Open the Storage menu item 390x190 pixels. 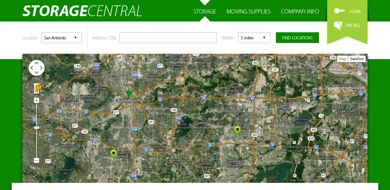pyautogui.click(x=205, y=11)
